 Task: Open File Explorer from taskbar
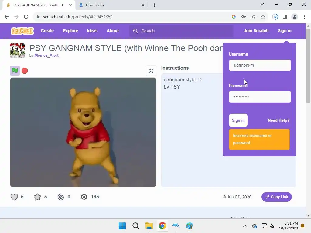coord(149,226)
